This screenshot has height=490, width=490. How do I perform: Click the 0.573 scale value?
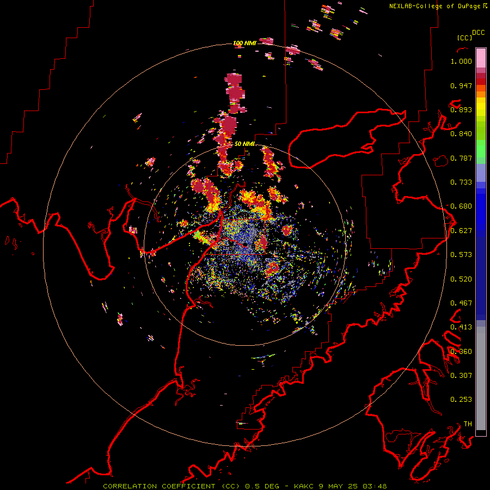coord(461,255)
